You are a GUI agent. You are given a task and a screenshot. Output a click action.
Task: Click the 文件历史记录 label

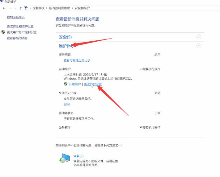[x=67, y=93]
